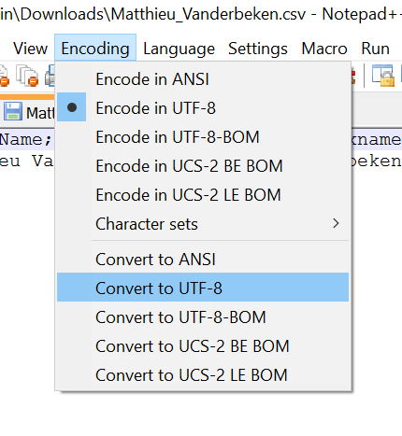
Task: Click the Close All files toolbar icon
Action: click(x=27, y=76)
